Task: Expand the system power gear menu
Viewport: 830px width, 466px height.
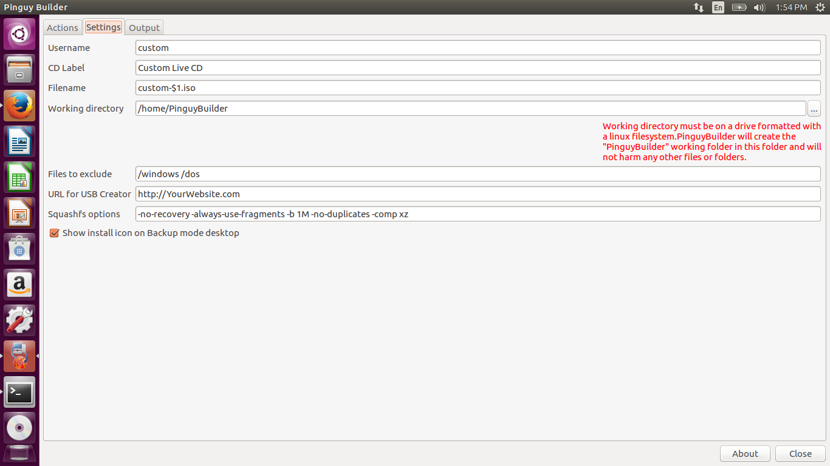Action: click(x=820, y=7)
